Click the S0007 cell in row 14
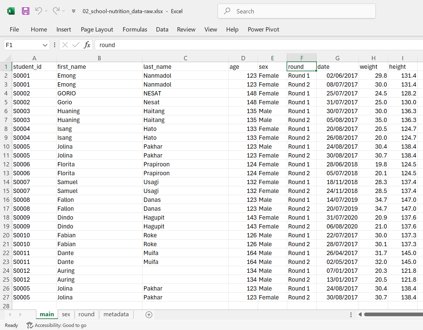The height and width of the screenshot is (330, 423). (x=34, y=182)
